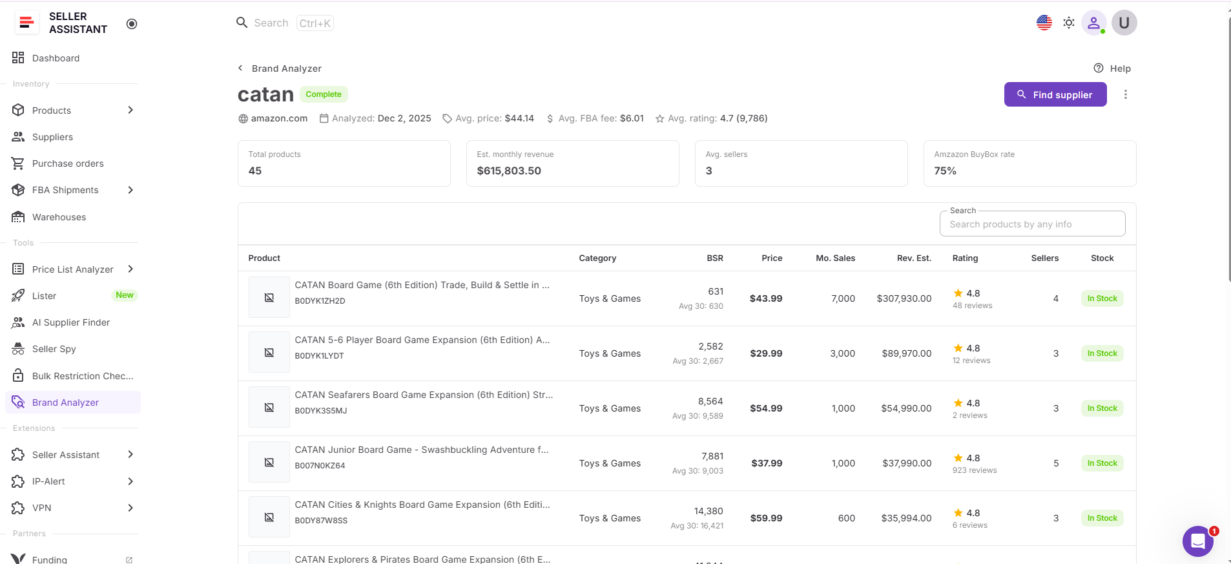Open the Seller Spy menu item
The height and width of the screenshot is (564, 1231).
pyautogui.click(x=73, y=349)
